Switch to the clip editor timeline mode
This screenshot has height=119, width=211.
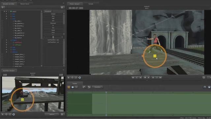pyautogui.click(x=69, y=87)
